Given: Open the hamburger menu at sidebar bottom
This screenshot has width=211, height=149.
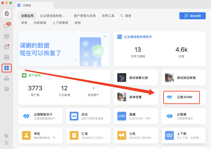Looking at the screenshot, I should 7,143.
